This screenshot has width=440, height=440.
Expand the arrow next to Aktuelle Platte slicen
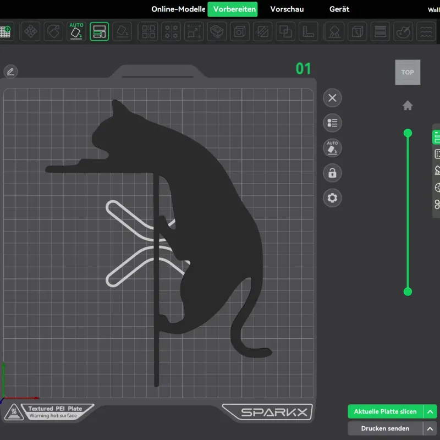click(x=430, y=411)
